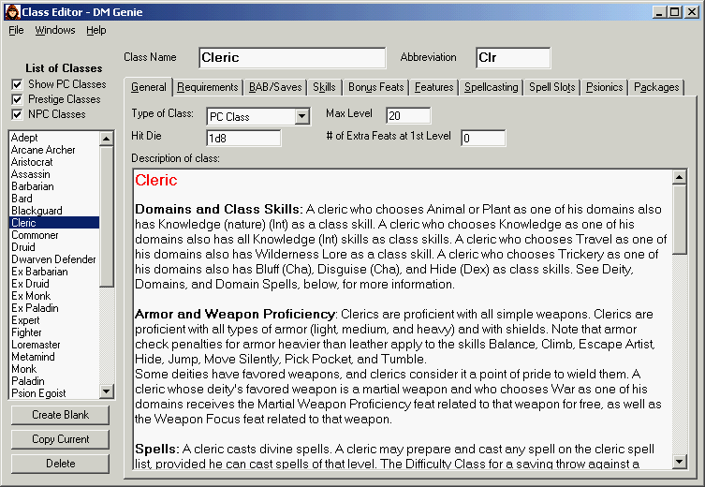Image resolution: width=705 pixels, height=487 pixels.
Task: Switch to the Features tab
Action: click(x=433, y=87)
